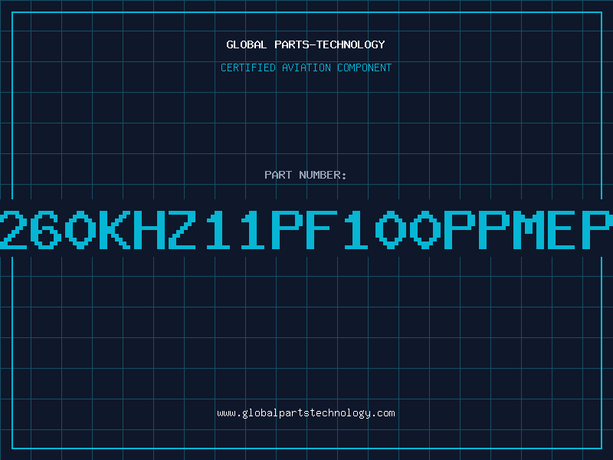Select the word CERTIFIED in the subtitle
Screen dimensions: 613x460
coord(248,67)
